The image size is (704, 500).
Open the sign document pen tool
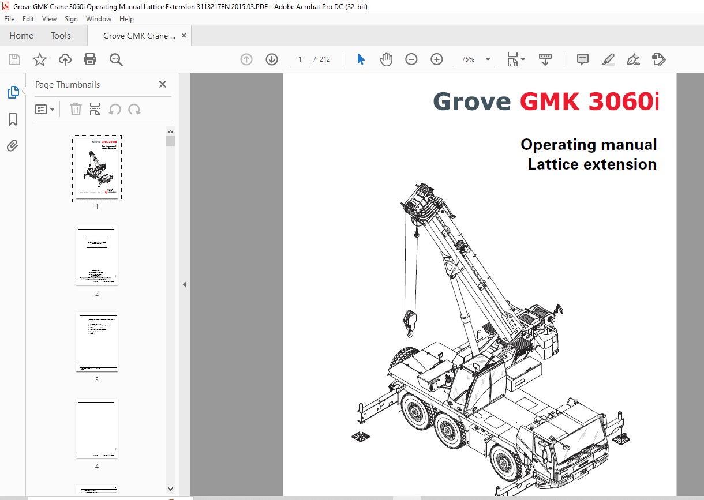(x=634, y=59)
